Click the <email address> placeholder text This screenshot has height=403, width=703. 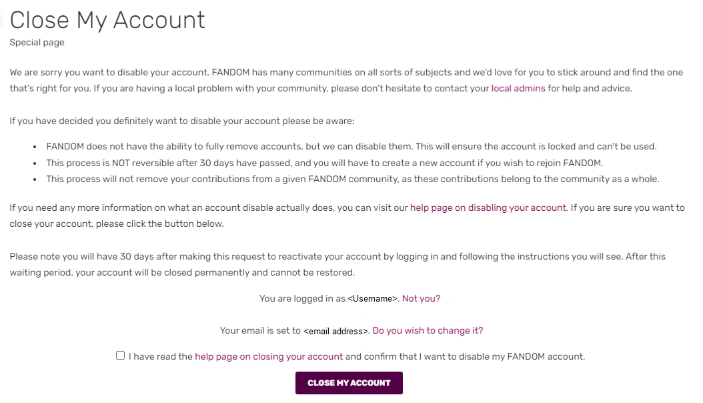(336, 331)
